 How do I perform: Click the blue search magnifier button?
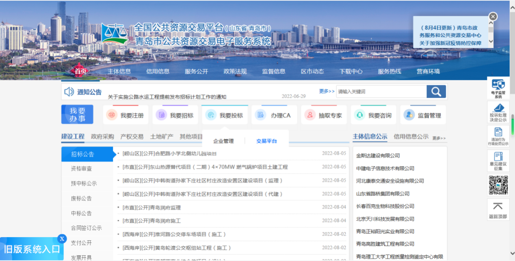436,92
